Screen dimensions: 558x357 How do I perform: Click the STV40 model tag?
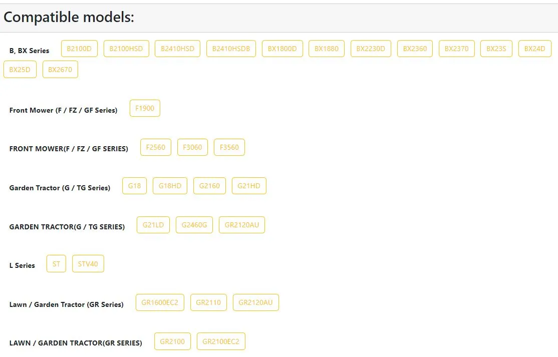pyautogui.click(x=88, y=264)
